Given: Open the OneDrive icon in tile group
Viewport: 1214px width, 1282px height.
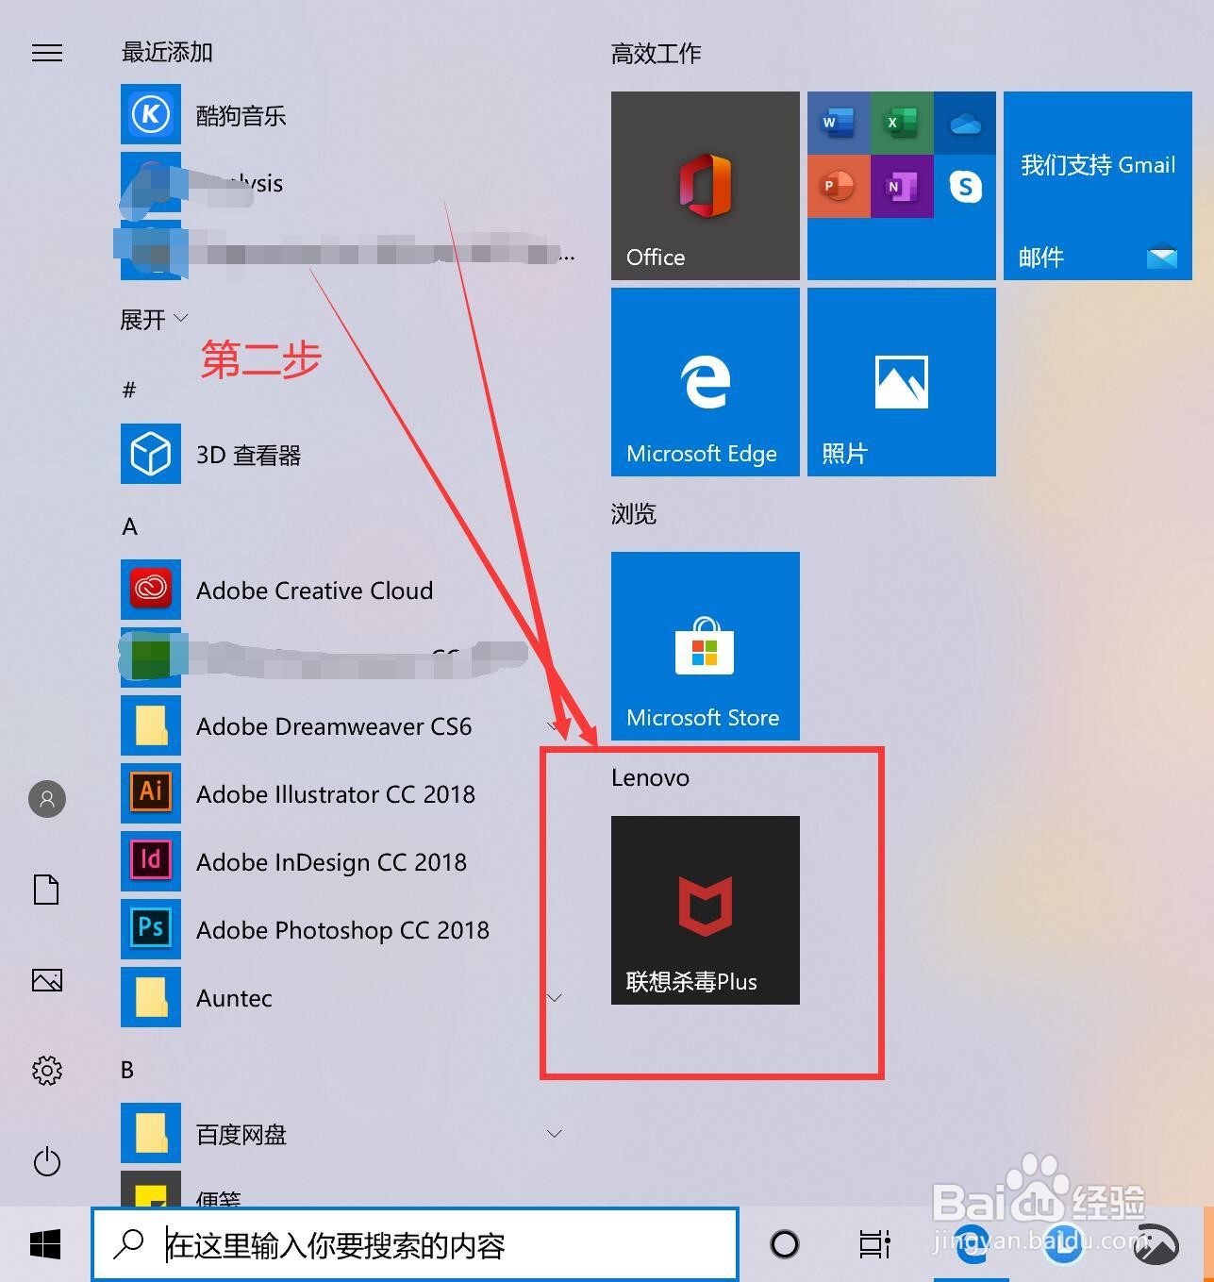Looking at the screenshot, I should click(965, 123).
